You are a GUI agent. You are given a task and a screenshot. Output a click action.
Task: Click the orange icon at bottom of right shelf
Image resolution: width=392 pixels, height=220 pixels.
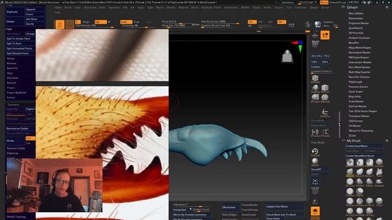click(315, 211)
